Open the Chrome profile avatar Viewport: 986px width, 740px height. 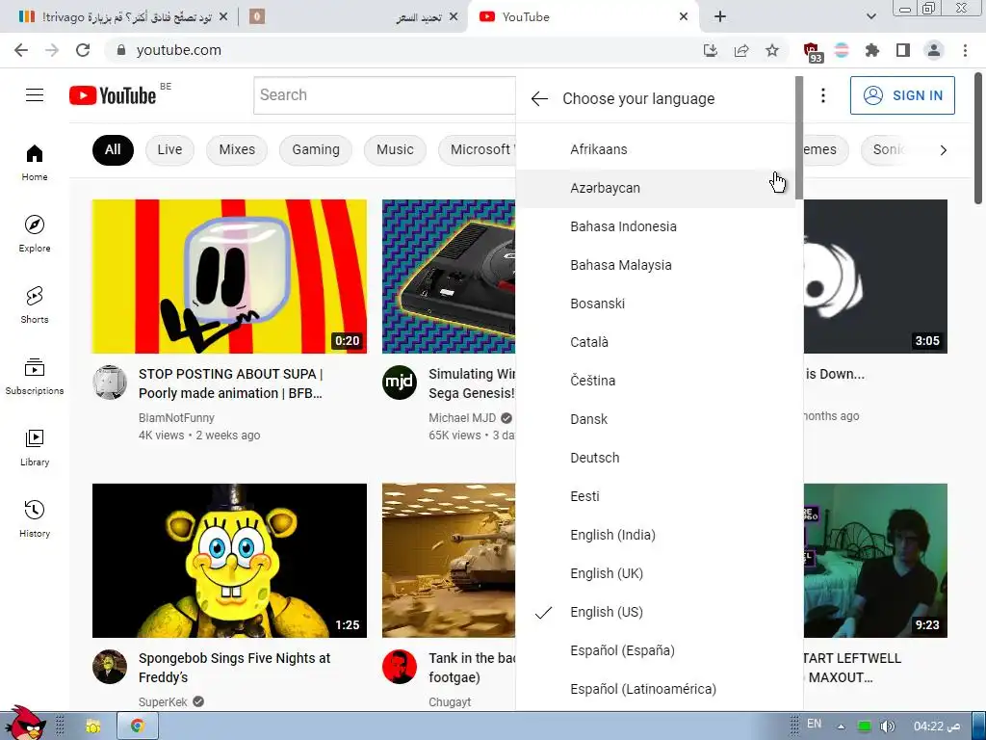tap(934, 50)
